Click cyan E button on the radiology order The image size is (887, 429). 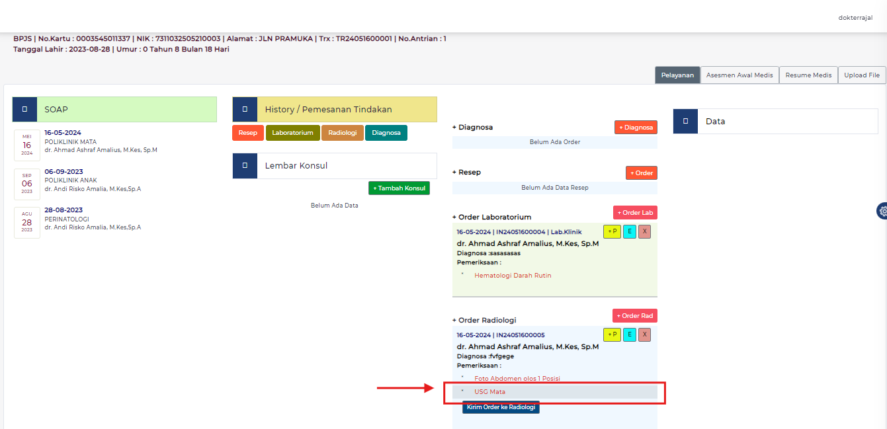tap(630, 335)
